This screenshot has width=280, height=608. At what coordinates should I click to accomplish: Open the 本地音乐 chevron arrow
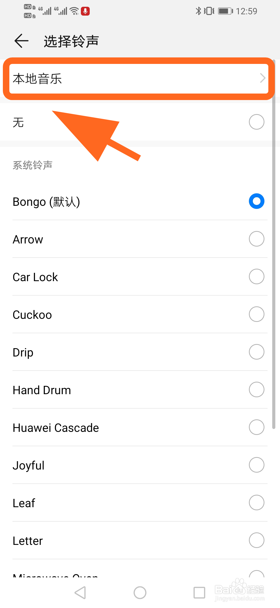pyautogui.click(x=263, y=78)
